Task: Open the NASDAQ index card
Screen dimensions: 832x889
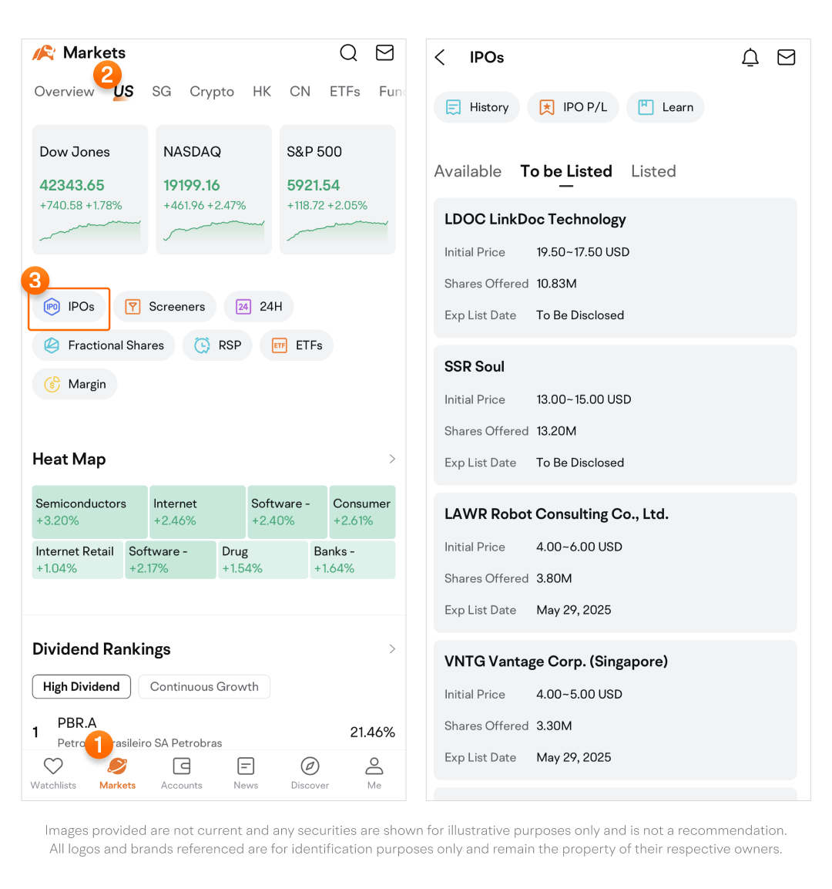Action: click(213, 190)
